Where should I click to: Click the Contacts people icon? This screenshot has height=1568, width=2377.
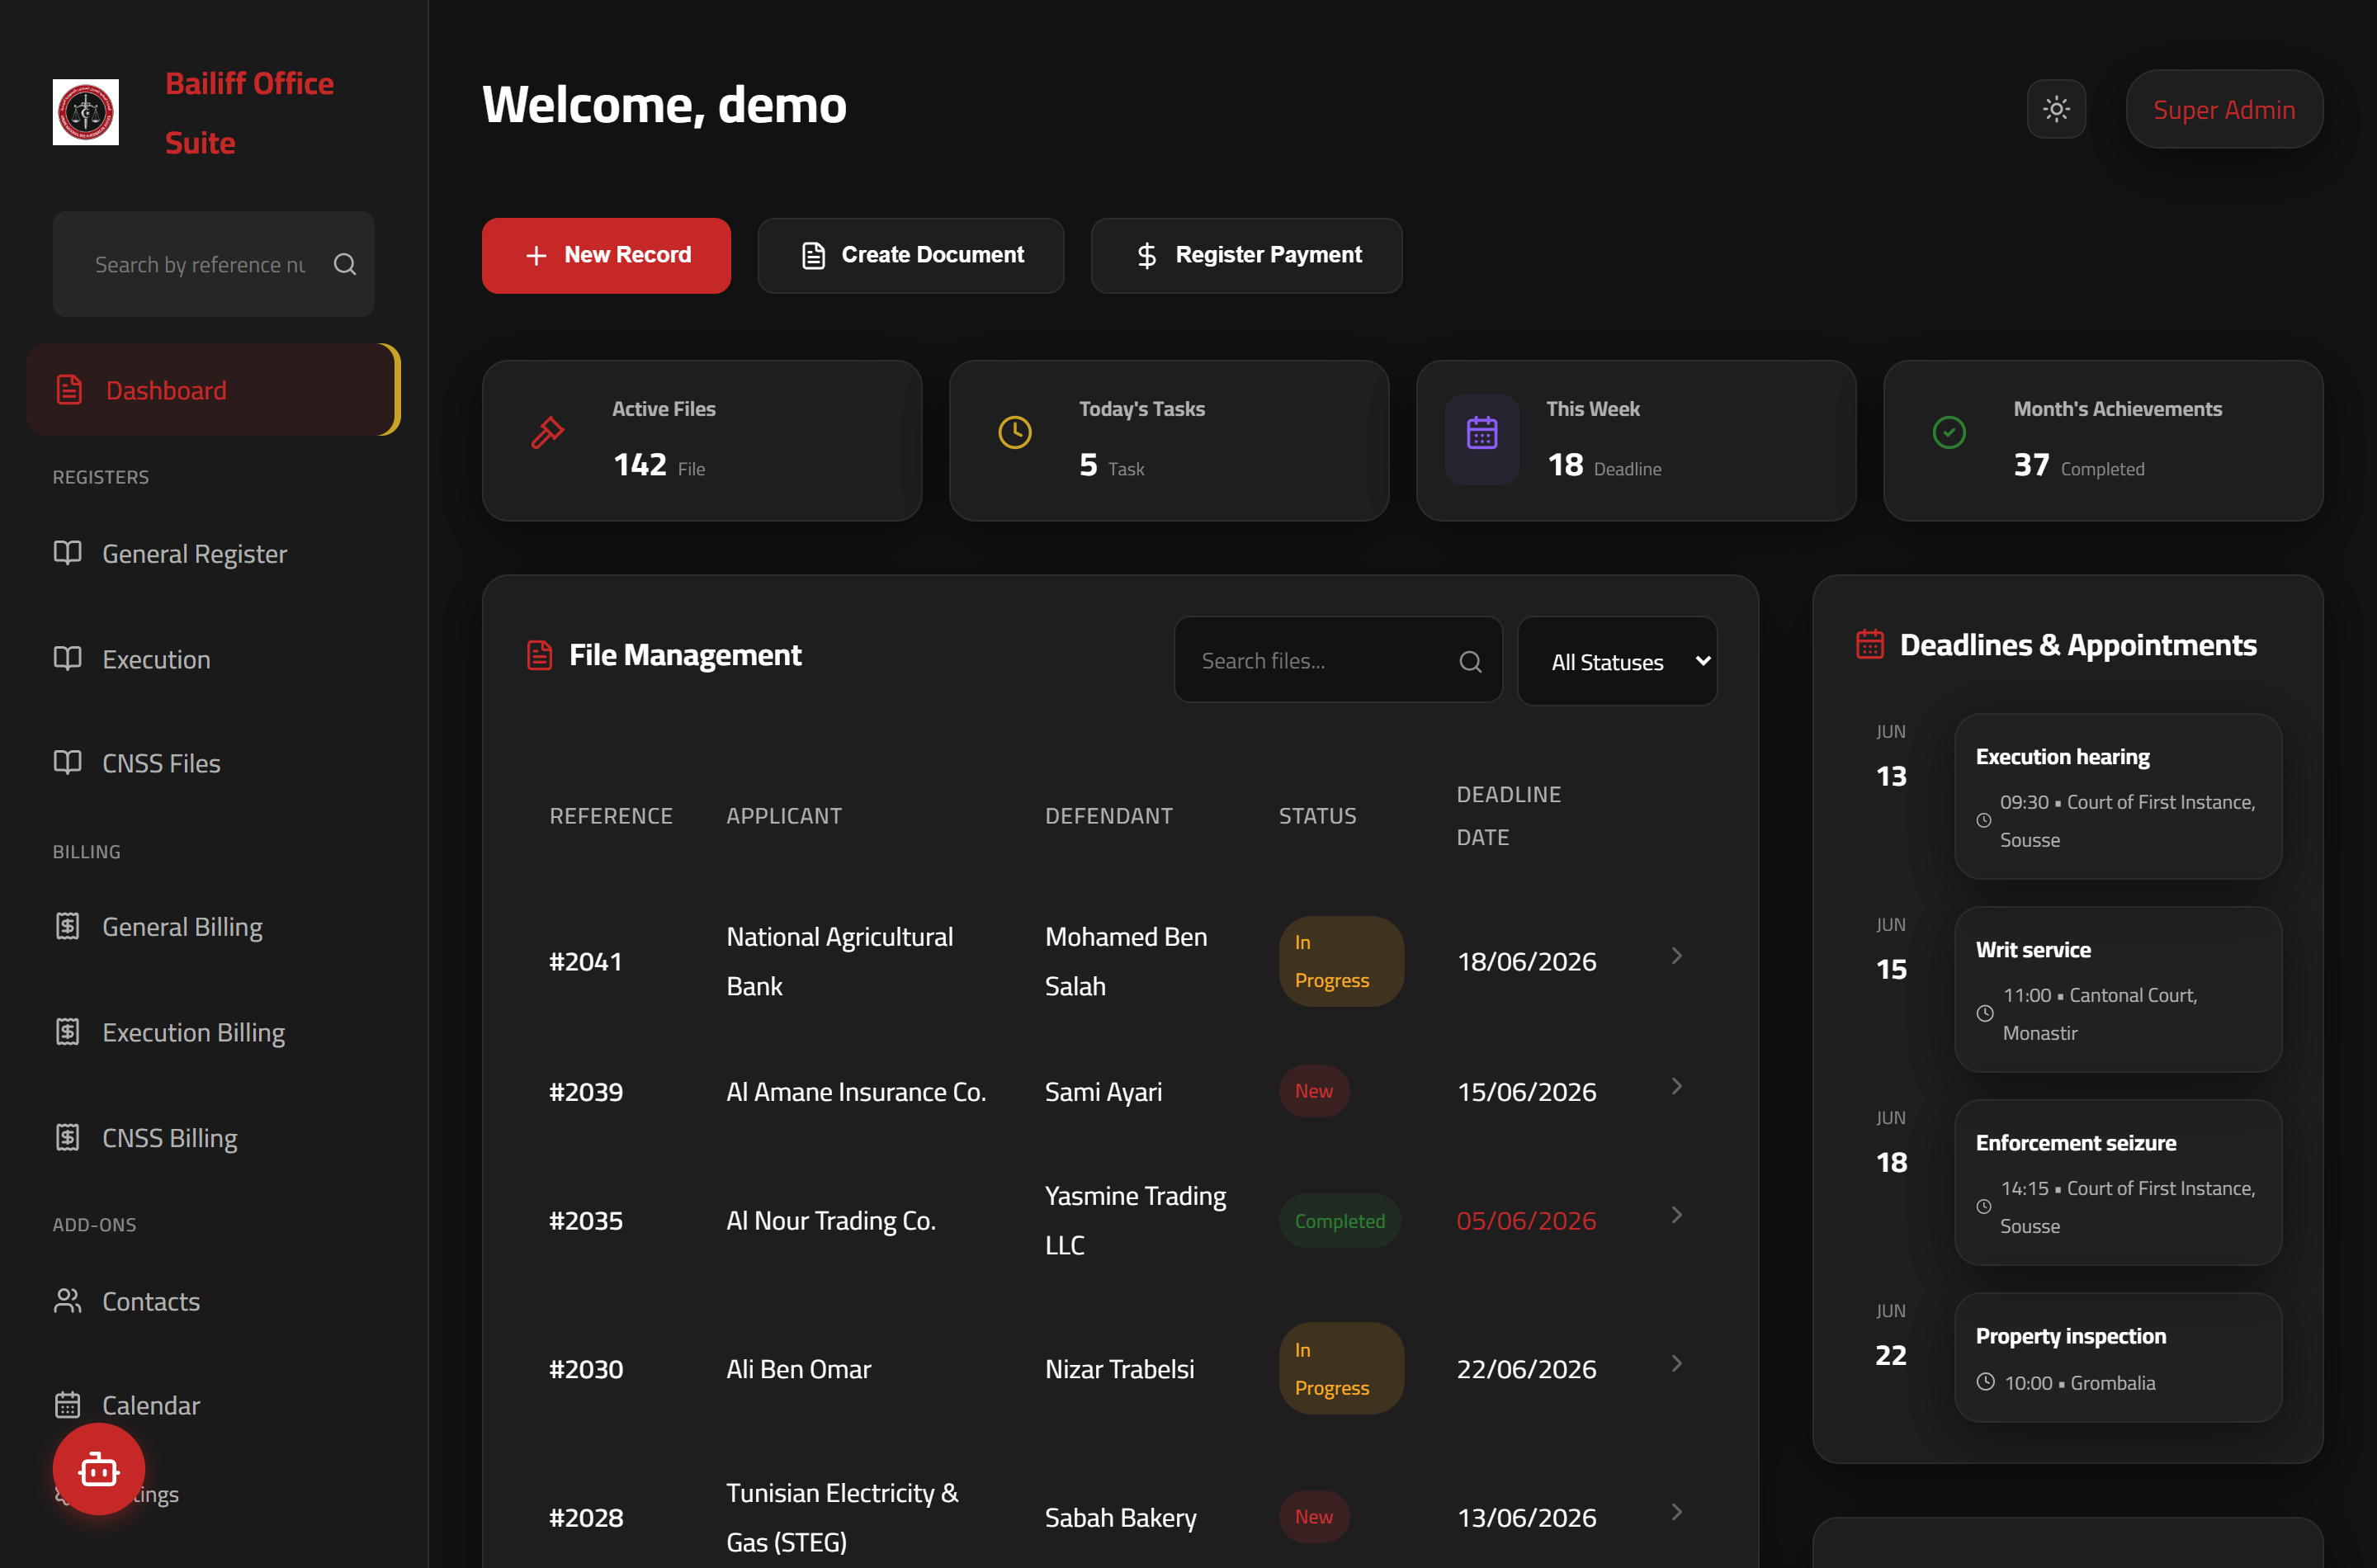click(67, 1300)
